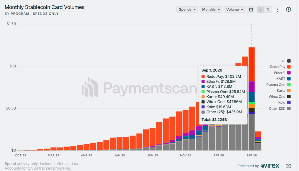The width and height of the screenshot is (299, 171).
Task: Click the $0.5B y-axis label
Action: pos(11,108)
